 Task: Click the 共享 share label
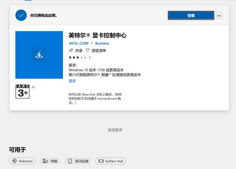(79, 51)
